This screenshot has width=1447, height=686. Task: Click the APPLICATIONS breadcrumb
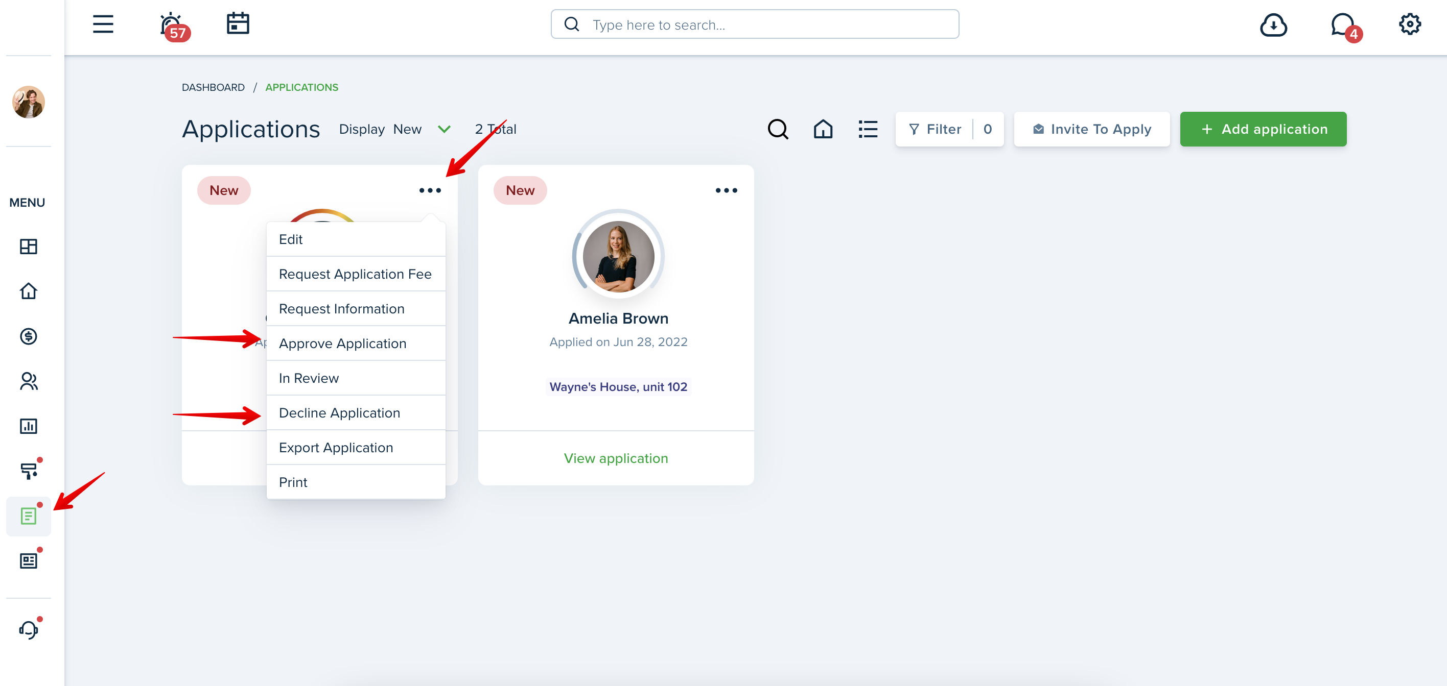[301, 87]
